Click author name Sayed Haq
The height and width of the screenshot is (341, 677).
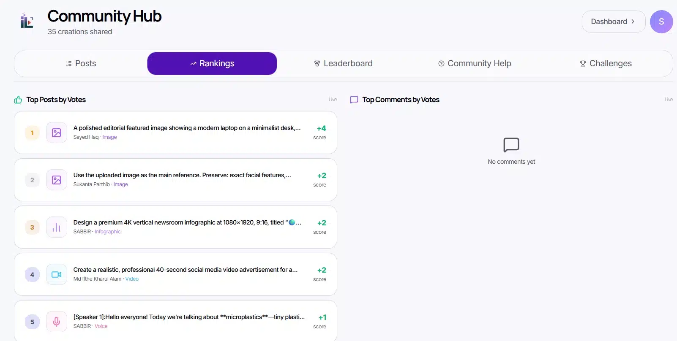point(86,137)
